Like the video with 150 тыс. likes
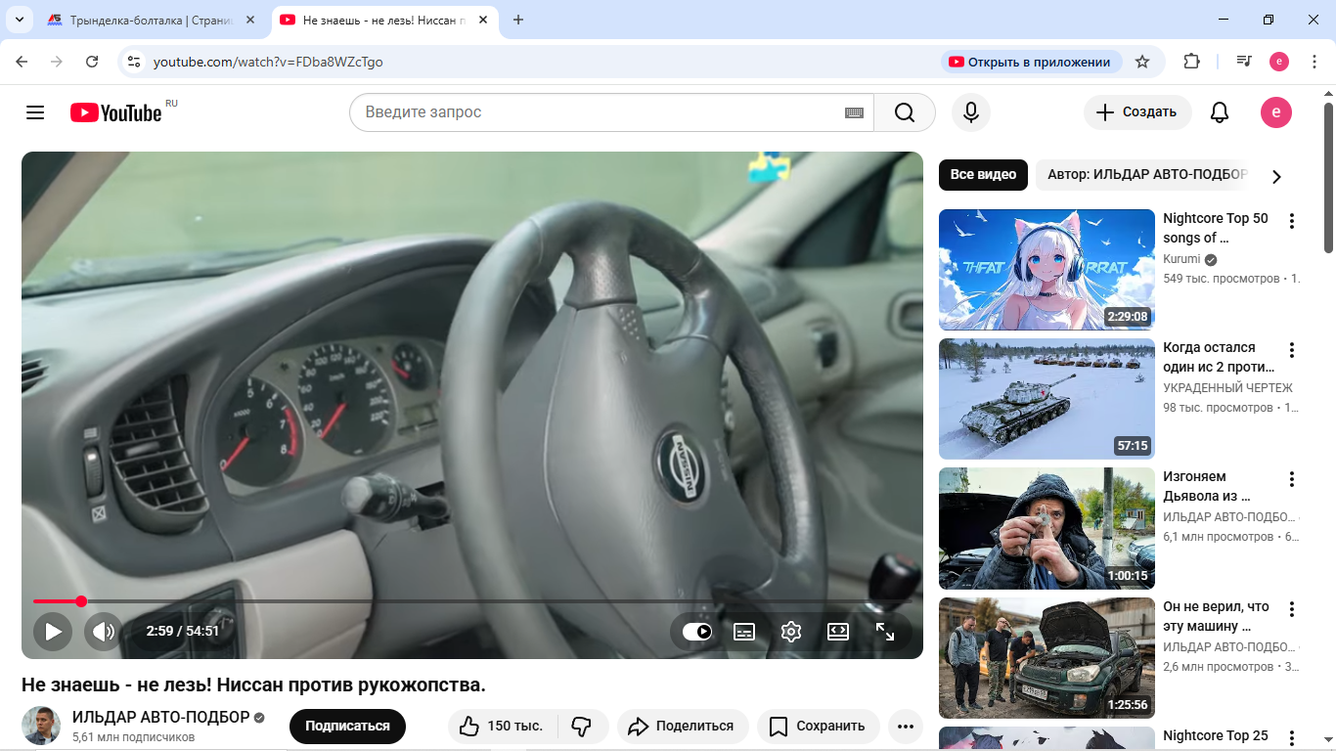Image resolution: width=1336 pixels, height=751 pixels. point(502,727)
